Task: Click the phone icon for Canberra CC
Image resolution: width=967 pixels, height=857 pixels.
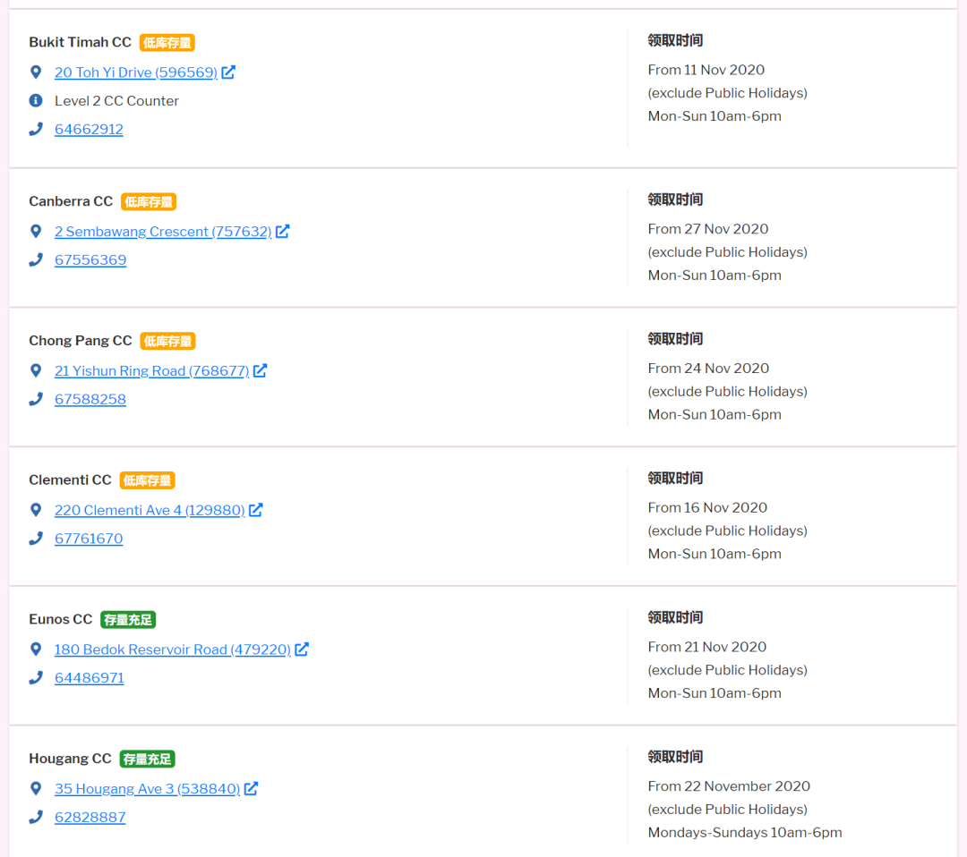Action: [x=36, y=260]
